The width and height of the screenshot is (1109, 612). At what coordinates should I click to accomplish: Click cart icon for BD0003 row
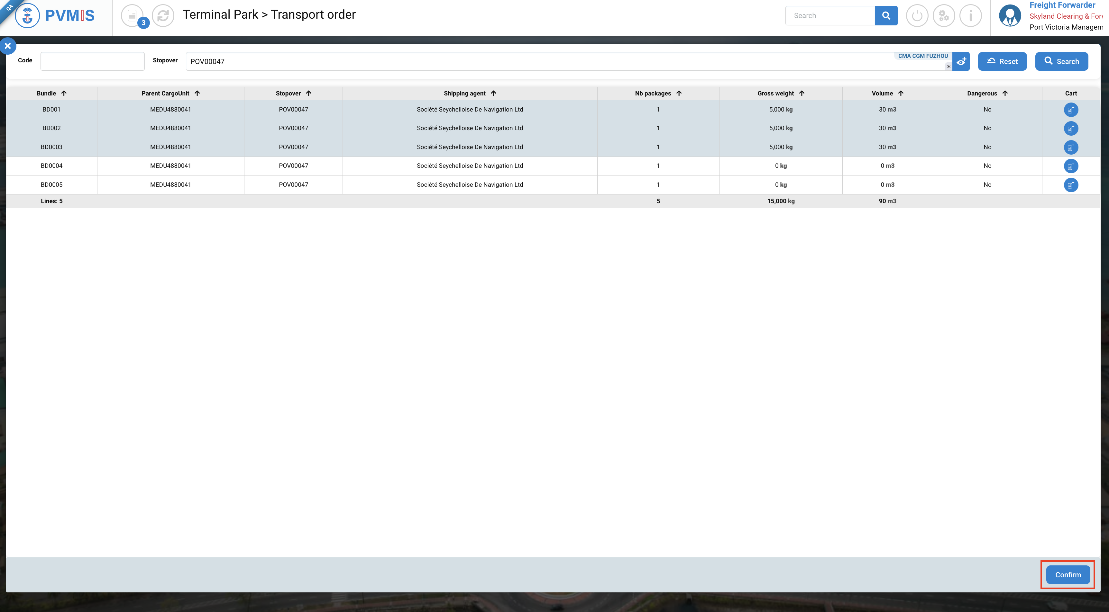coord(1071,147)
